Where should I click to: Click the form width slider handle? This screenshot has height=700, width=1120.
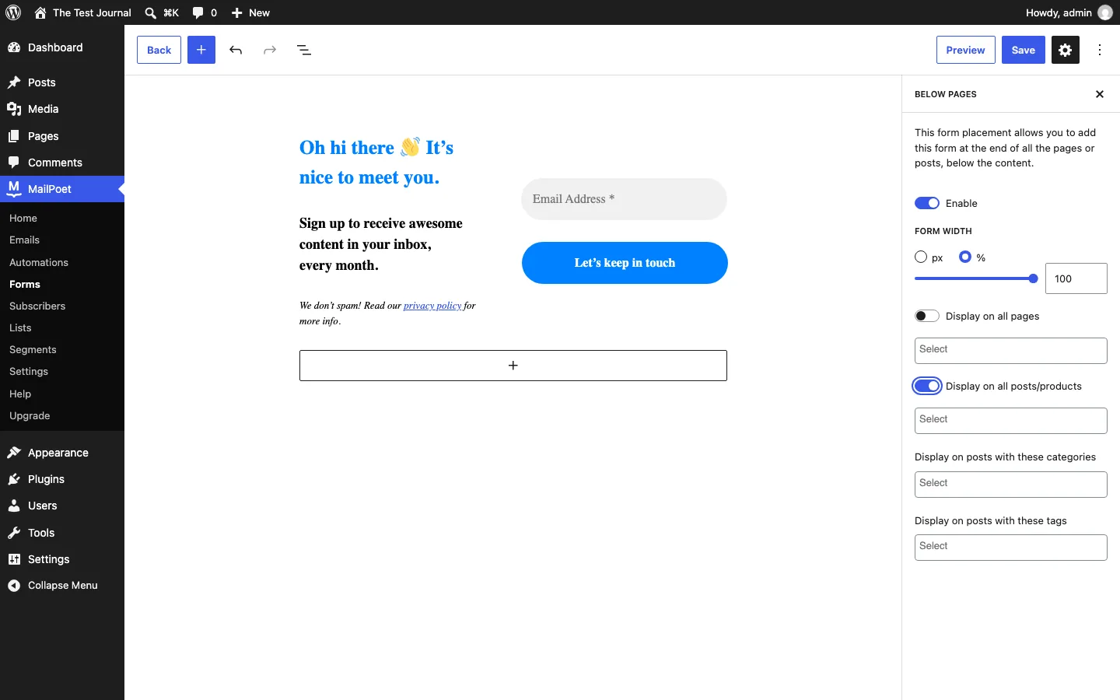1034,278
